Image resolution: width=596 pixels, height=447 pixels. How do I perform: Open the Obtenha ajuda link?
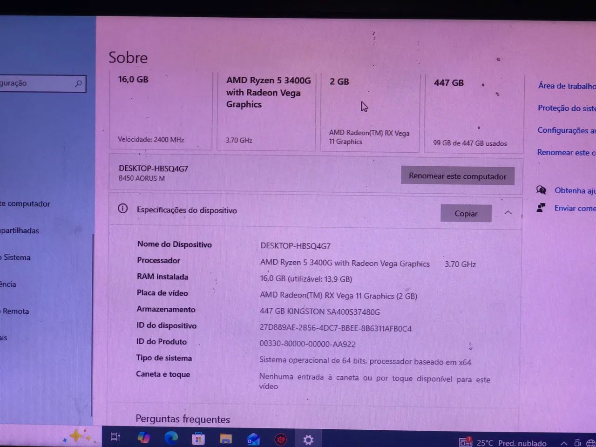click(x=575, y=190)
